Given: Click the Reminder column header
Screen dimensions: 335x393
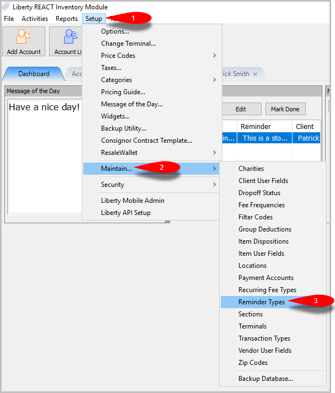Looking at the screenshot, I should click(x=264, y=127).
